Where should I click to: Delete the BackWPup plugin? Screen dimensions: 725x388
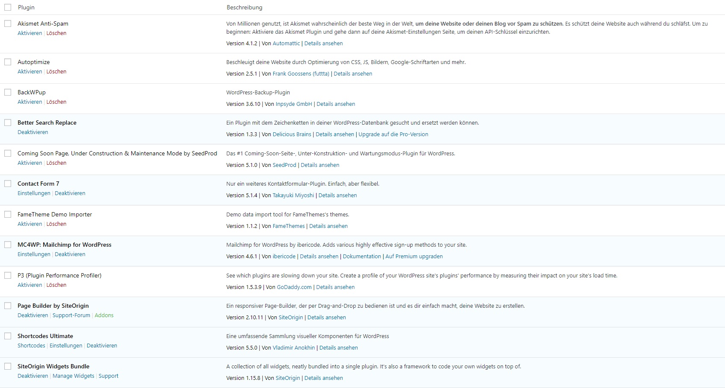pyautogui.click(x=56, y=102)
